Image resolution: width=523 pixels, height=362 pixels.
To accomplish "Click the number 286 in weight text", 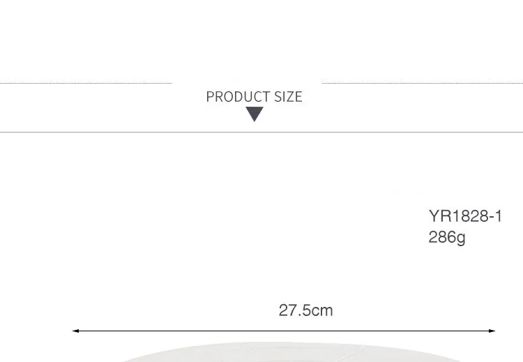I will coord(441,238).
